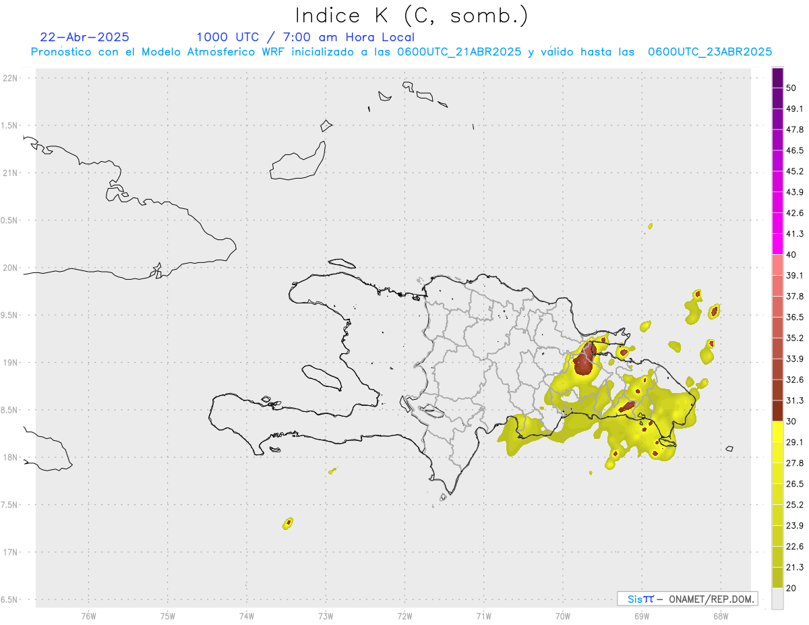The width and height of the screenshot is (809, 625).
Task: Click the salmon swatch between 39.1 and 40
Action: [777, 265]
